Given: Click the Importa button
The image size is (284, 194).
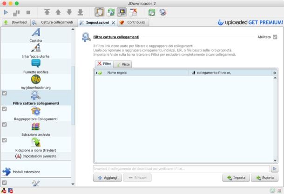Looking at the screenshot, I should [236, 178].
